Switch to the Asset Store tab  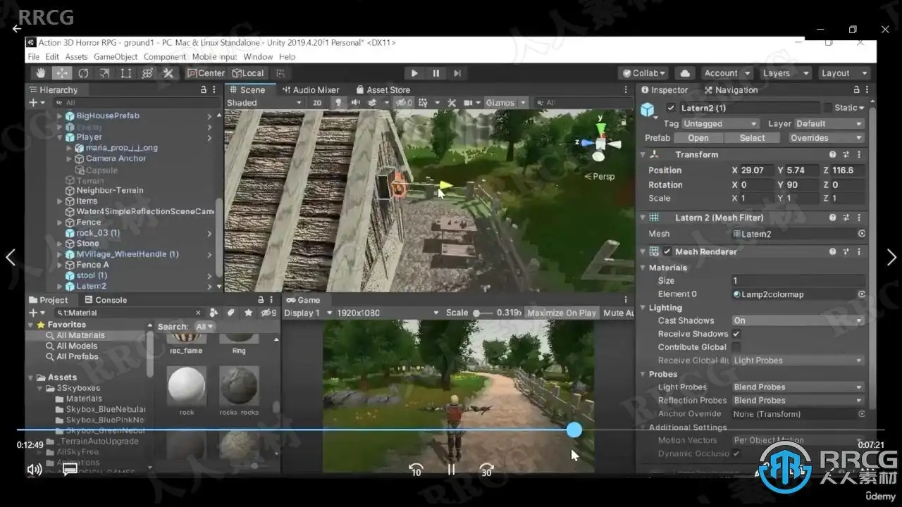pyautogui.click(x=383, y=90)
